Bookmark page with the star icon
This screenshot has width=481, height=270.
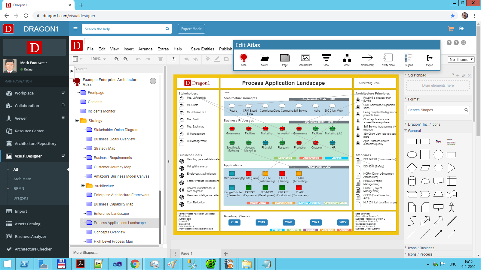[x=453, y=16]
